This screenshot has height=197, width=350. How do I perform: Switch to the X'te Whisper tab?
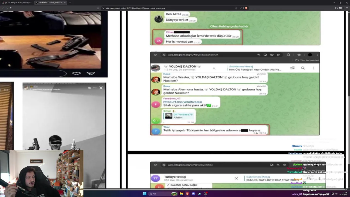point(17,3)
